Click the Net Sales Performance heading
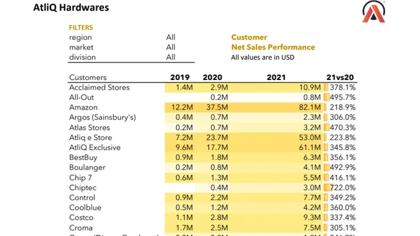Image resolution: width=420 pixels, height=236 pixels. pos(273,47)
